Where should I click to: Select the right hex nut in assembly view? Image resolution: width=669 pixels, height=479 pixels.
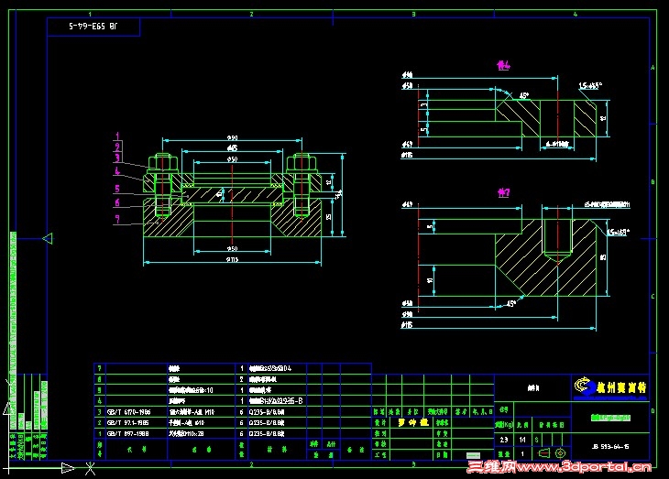tap(302, 162)
